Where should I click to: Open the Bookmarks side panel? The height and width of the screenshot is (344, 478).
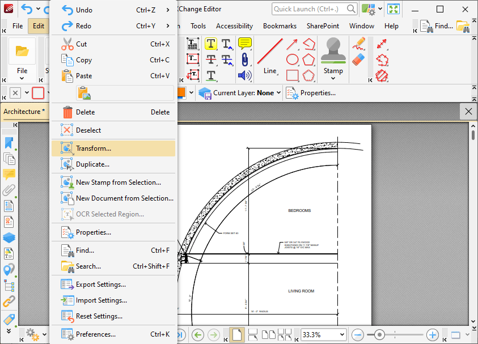pos(9,143)
